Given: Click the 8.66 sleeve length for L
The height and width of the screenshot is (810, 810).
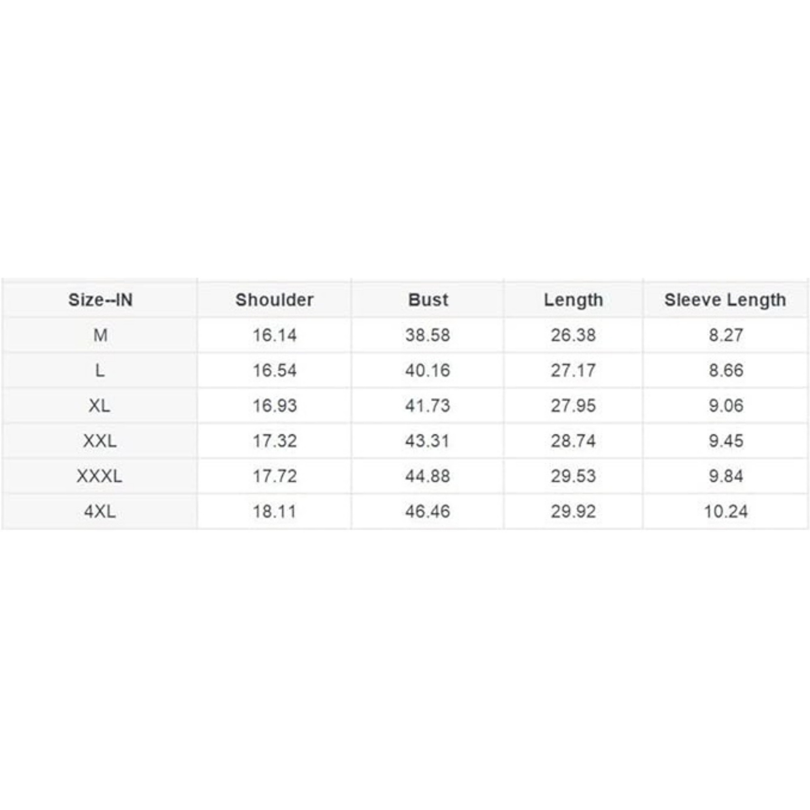Looking at the screenshot, I should tap(726, 370).
